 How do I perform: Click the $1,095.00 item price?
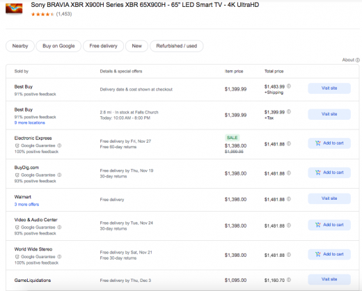click(235, 281)
